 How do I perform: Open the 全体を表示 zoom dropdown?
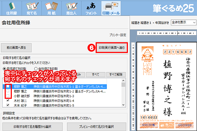click(x=183, y=23)
